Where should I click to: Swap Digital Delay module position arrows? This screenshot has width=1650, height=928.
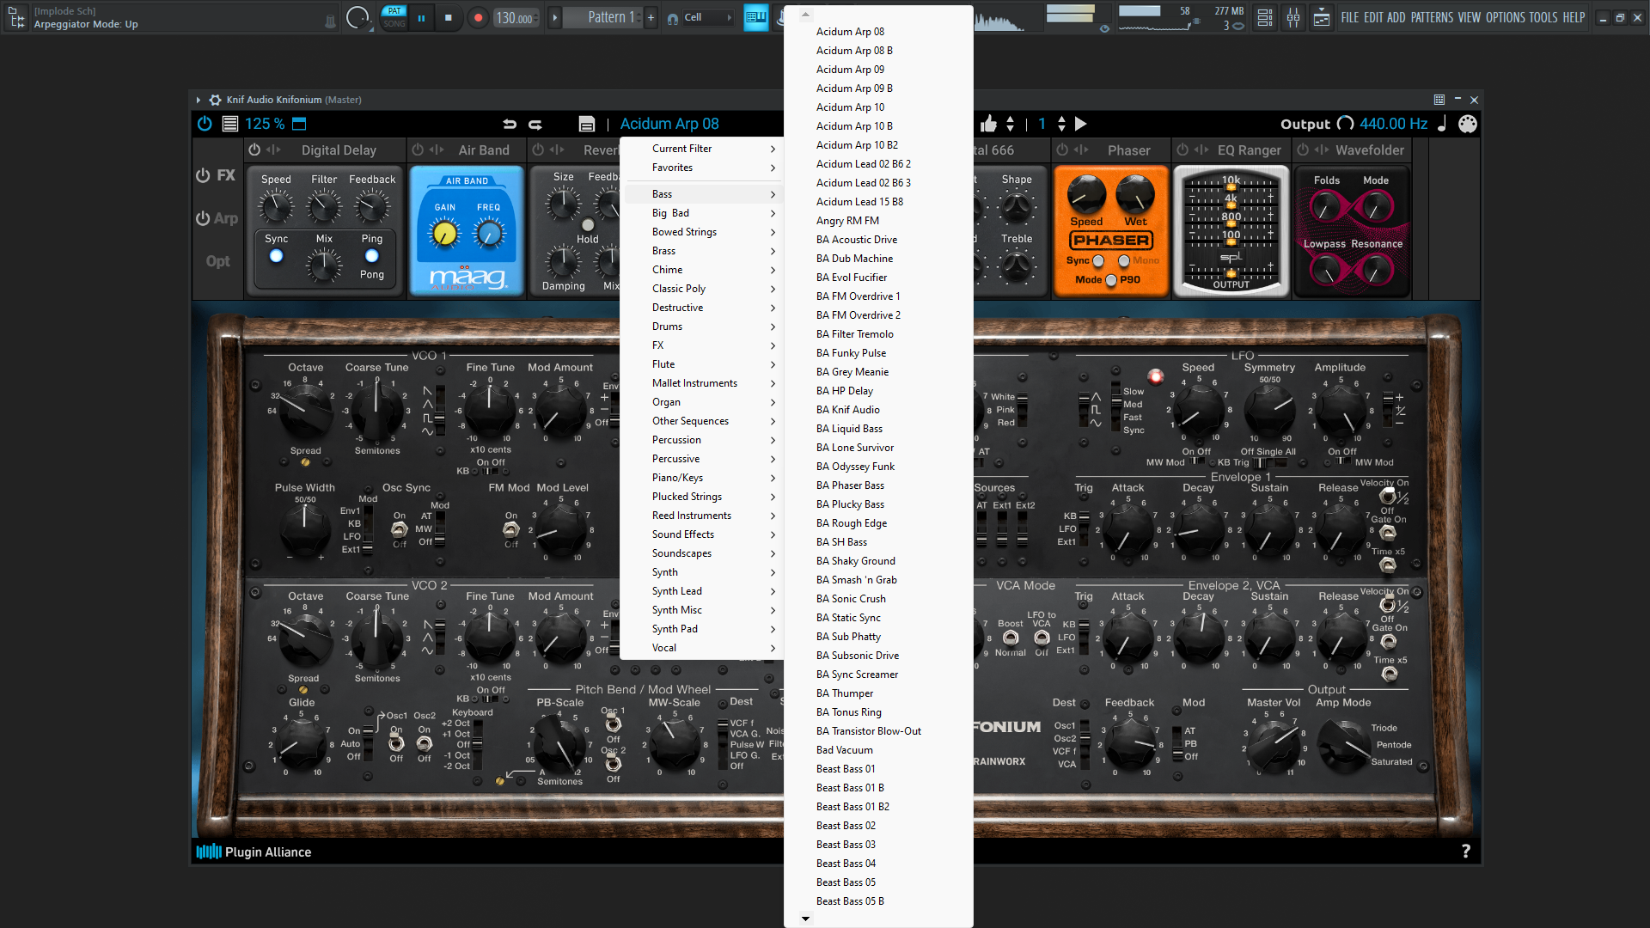pyautogui.click(x=274, y=150)
